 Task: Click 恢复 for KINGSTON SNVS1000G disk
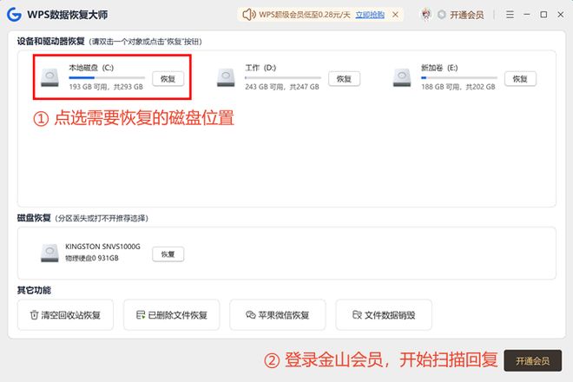click(168, 254)
